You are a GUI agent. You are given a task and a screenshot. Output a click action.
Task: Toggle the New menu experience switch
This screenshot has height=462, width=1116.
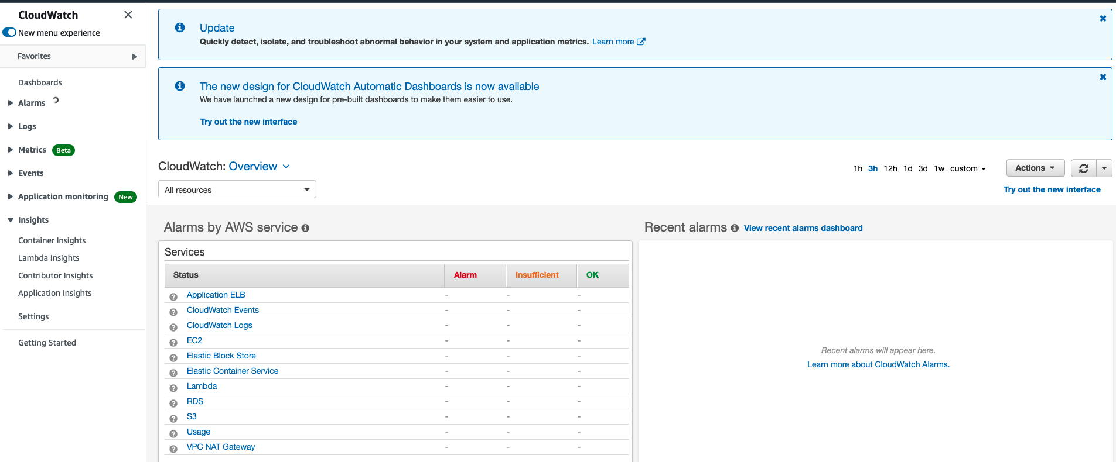coord(9,33)
